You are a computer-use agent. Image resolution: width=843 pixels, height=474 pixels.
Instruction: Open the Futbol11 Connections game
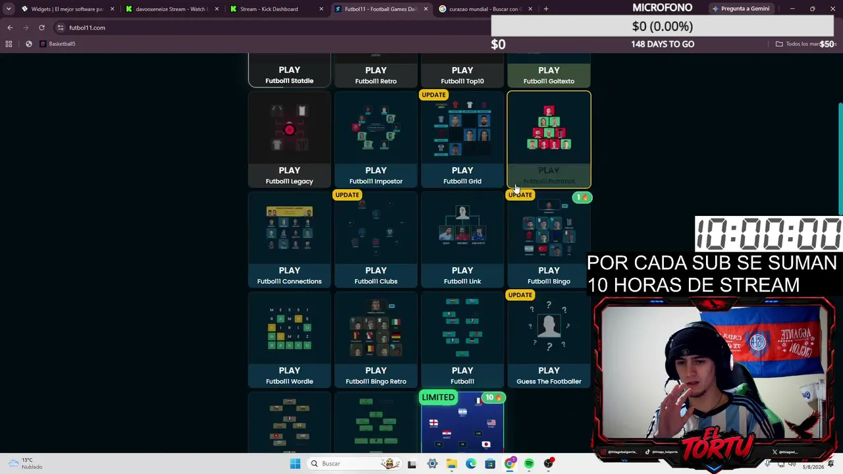click(289, 240)
